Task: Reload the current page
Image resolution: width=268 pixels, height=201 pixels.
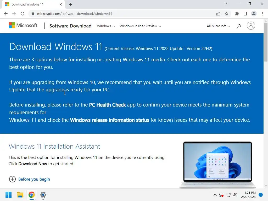Action: pos(23,14)
